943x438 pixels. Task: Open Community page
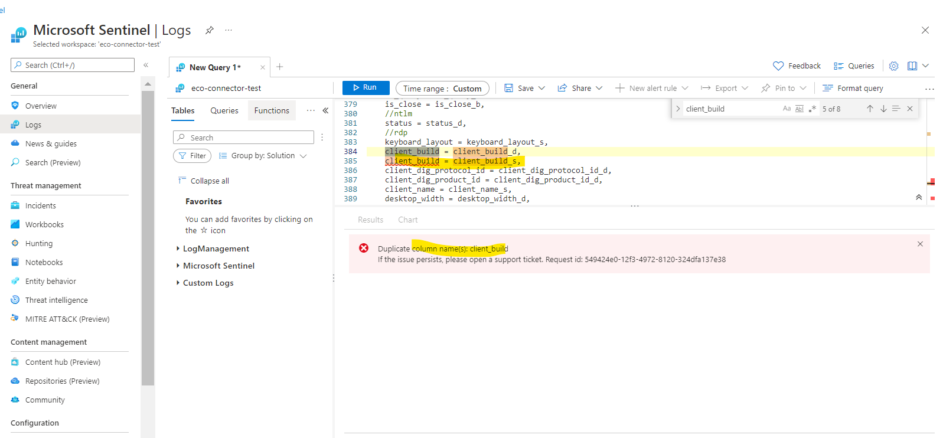pyautogui.click(x=45, y=400)
